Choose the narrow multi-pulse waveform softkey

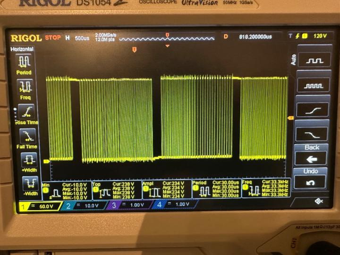tap(314, 85)
